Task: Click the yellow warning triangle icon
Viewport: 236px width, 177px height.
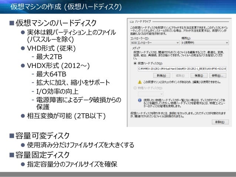Action: click(x=140, y=82)
